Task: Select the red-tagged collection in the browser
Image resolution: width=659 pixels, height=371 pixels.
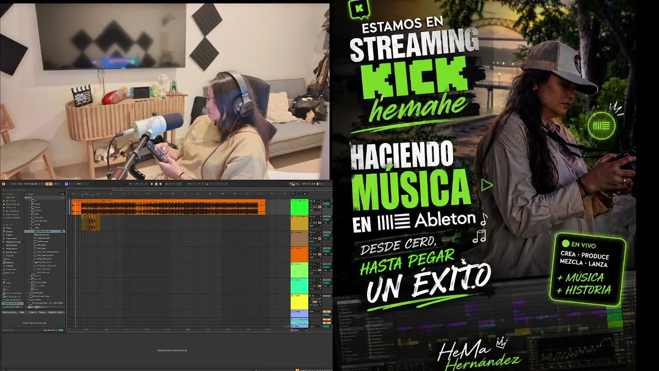Action: click(x=10, y=197)
